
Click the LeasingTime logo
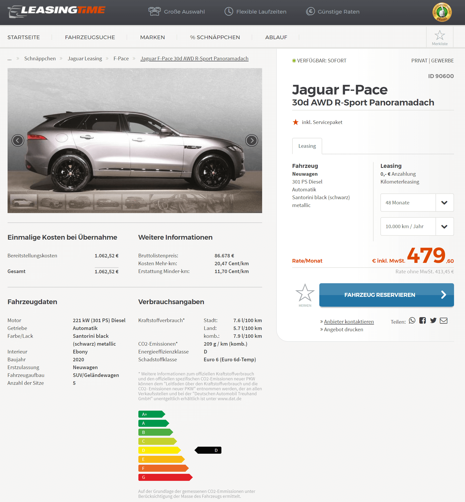point(56,11)
